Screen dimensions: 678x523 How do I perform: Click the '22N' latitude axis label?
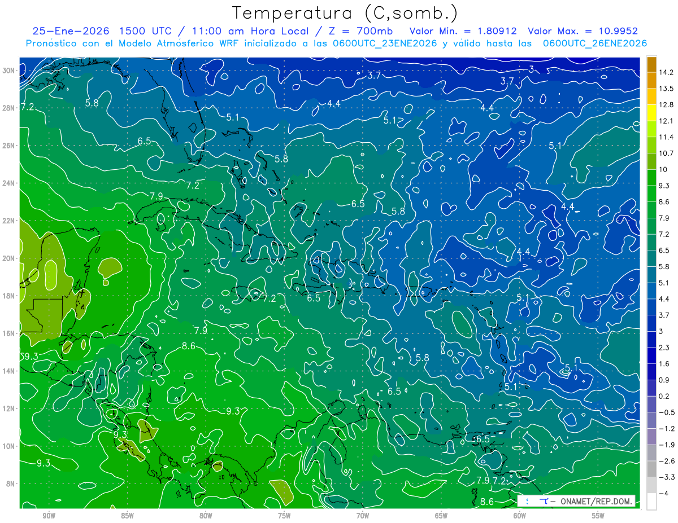pyautogui.click(x=10, y=221)
